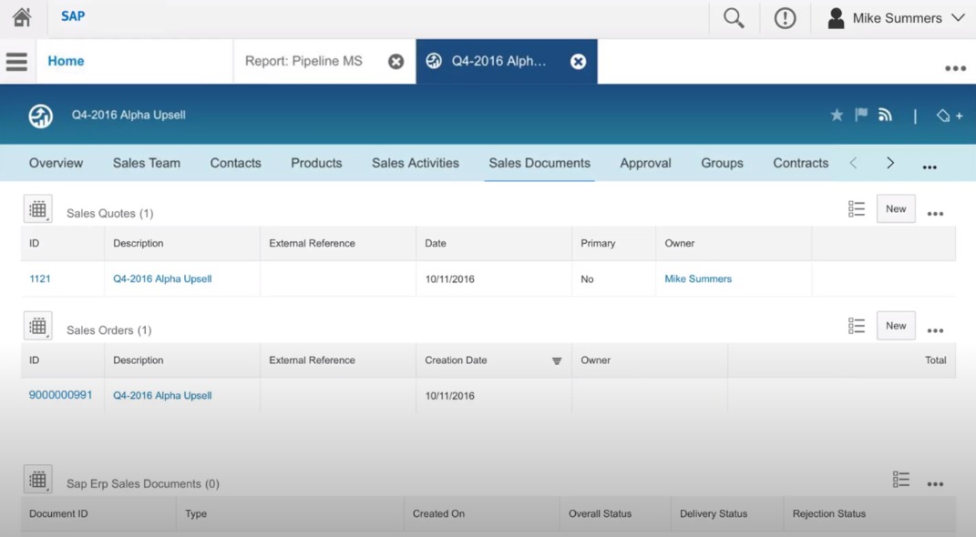Viewport: 976px width, 537px height.
Task: Switch to the Sales Activities tab
Action: tap(415, 163)
